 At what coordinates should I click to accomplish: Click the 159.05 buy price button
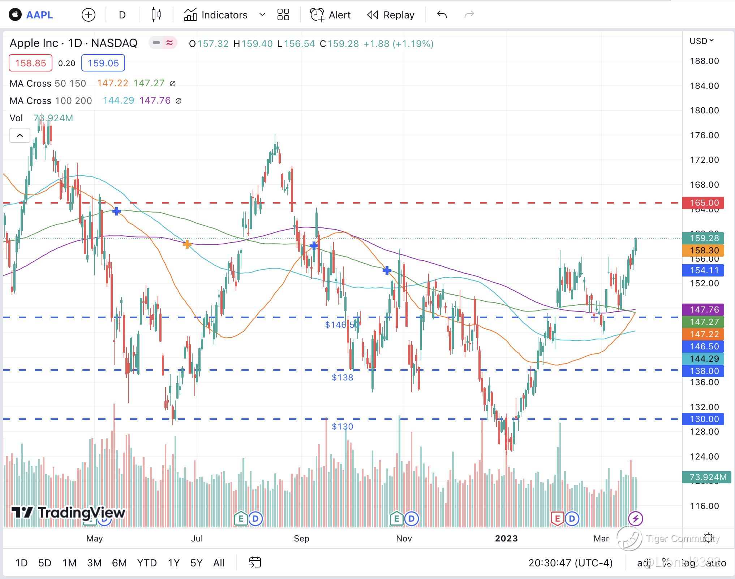(103, 63)
